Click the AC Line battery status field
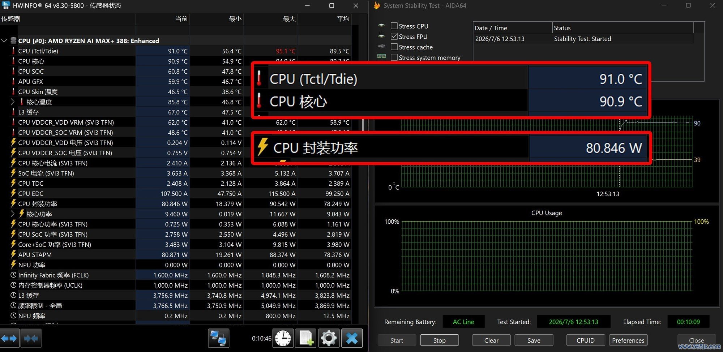Viewport: 723px width, 352px height. coord(463,322)
